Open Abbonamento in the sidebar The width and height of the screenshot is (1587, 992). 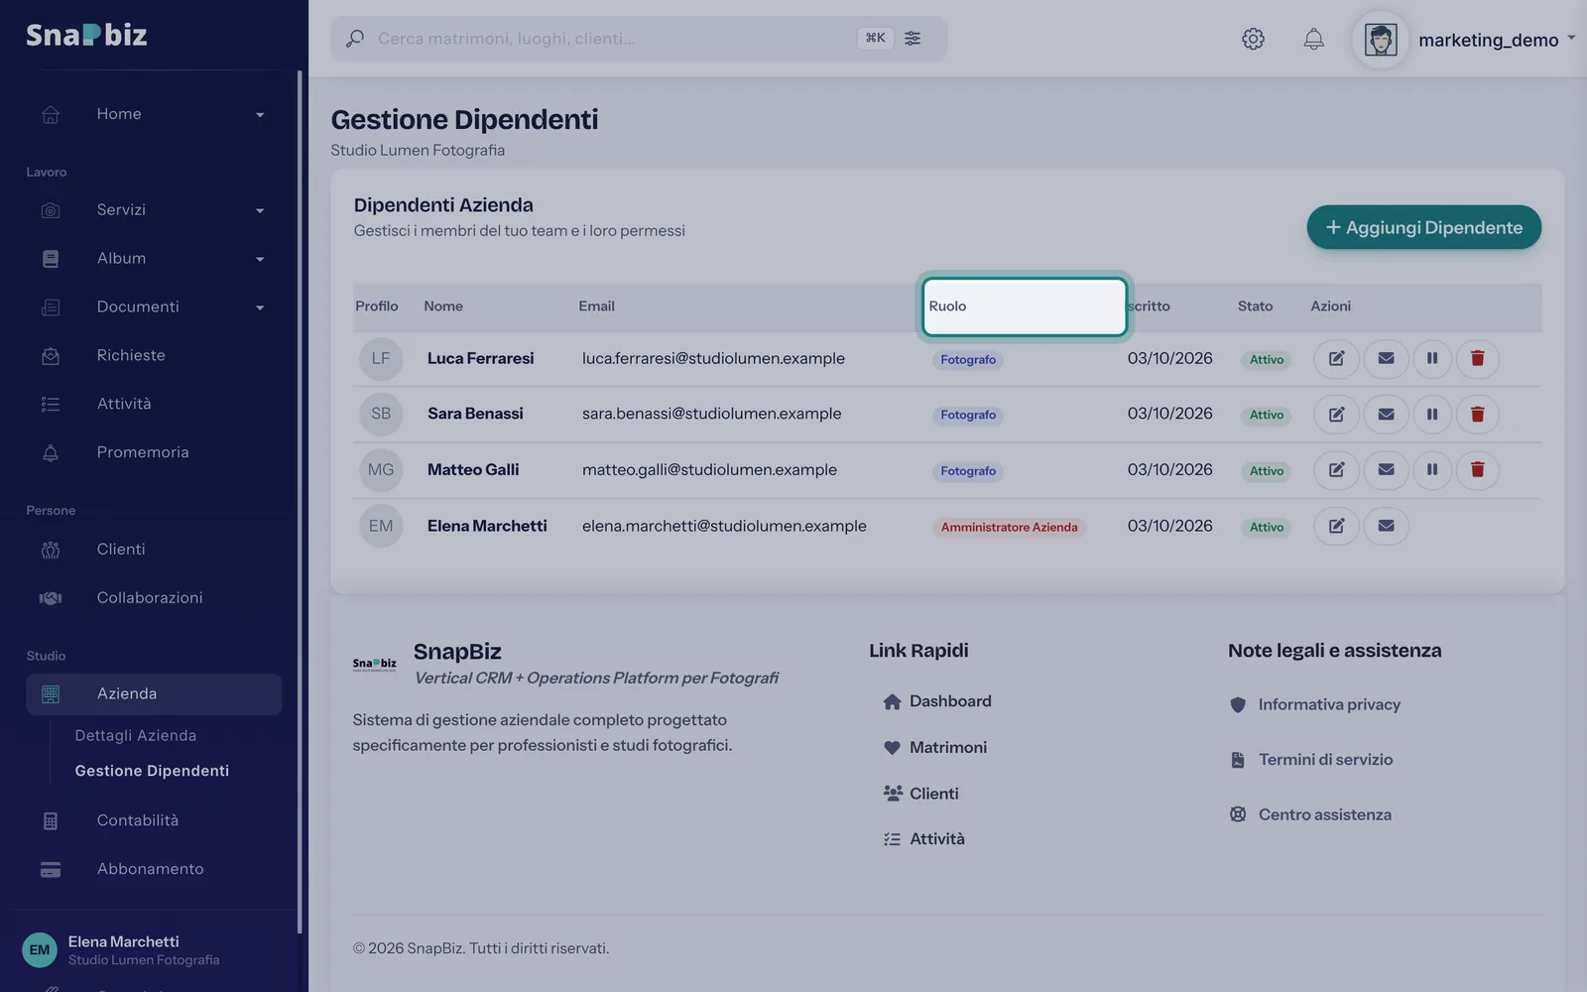pos(154,869)
